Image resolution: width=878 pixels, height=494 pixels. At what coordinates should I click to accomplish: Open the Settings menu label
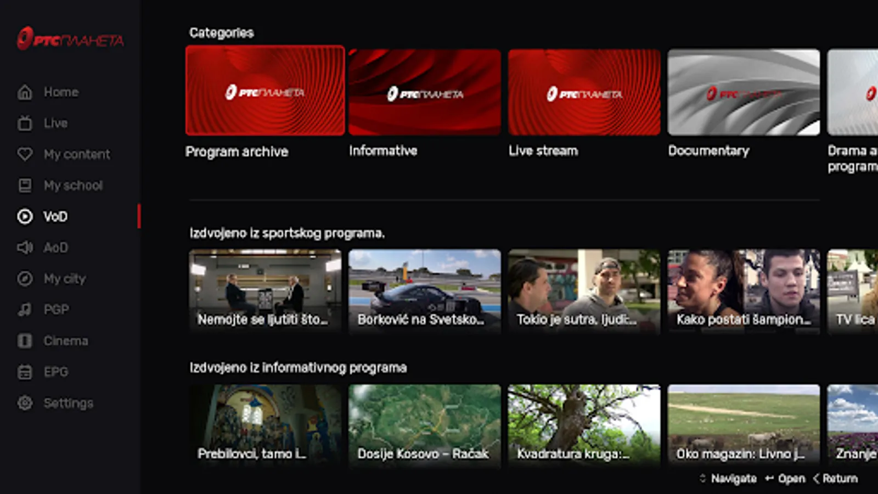(x=69, y=403)
